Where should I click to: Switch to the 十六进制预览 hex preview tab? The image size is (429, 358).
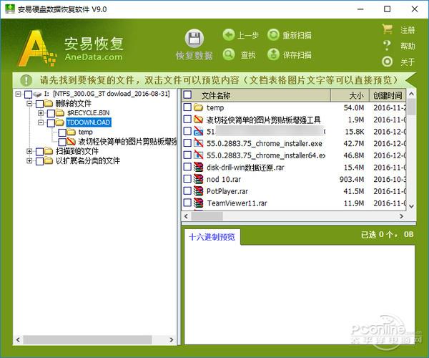click(x=212, y=237)
